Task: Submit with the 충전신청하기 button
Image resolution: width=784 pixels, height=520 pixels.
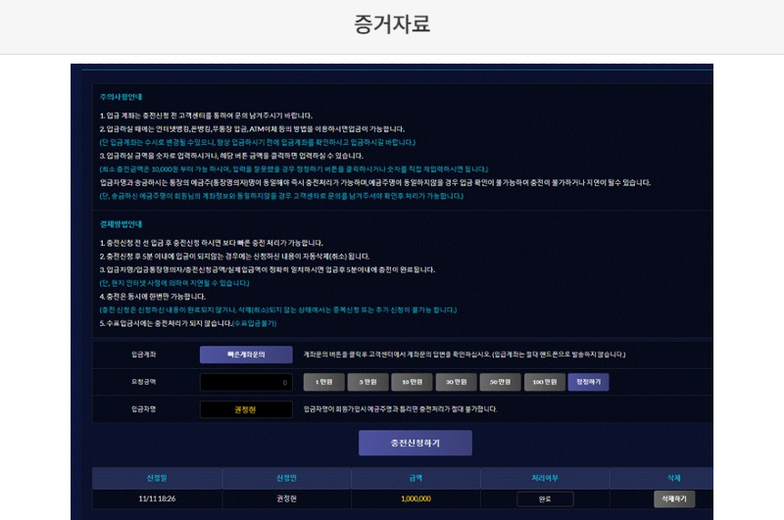Action: click(415, 443)
